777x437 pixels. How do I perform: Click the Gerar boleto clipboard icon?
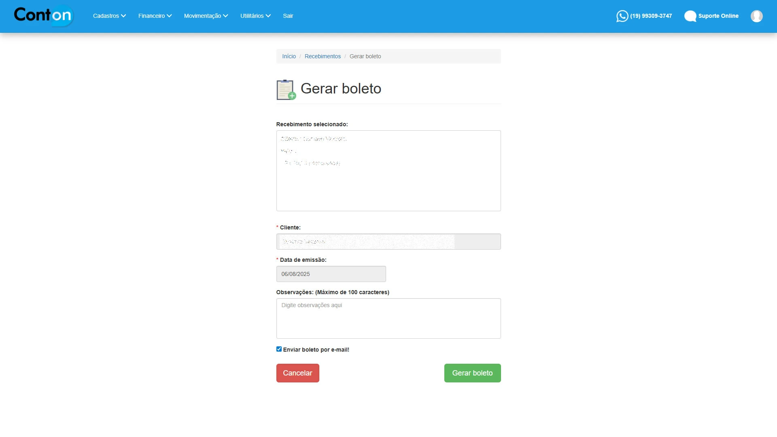tap(286, 89)
